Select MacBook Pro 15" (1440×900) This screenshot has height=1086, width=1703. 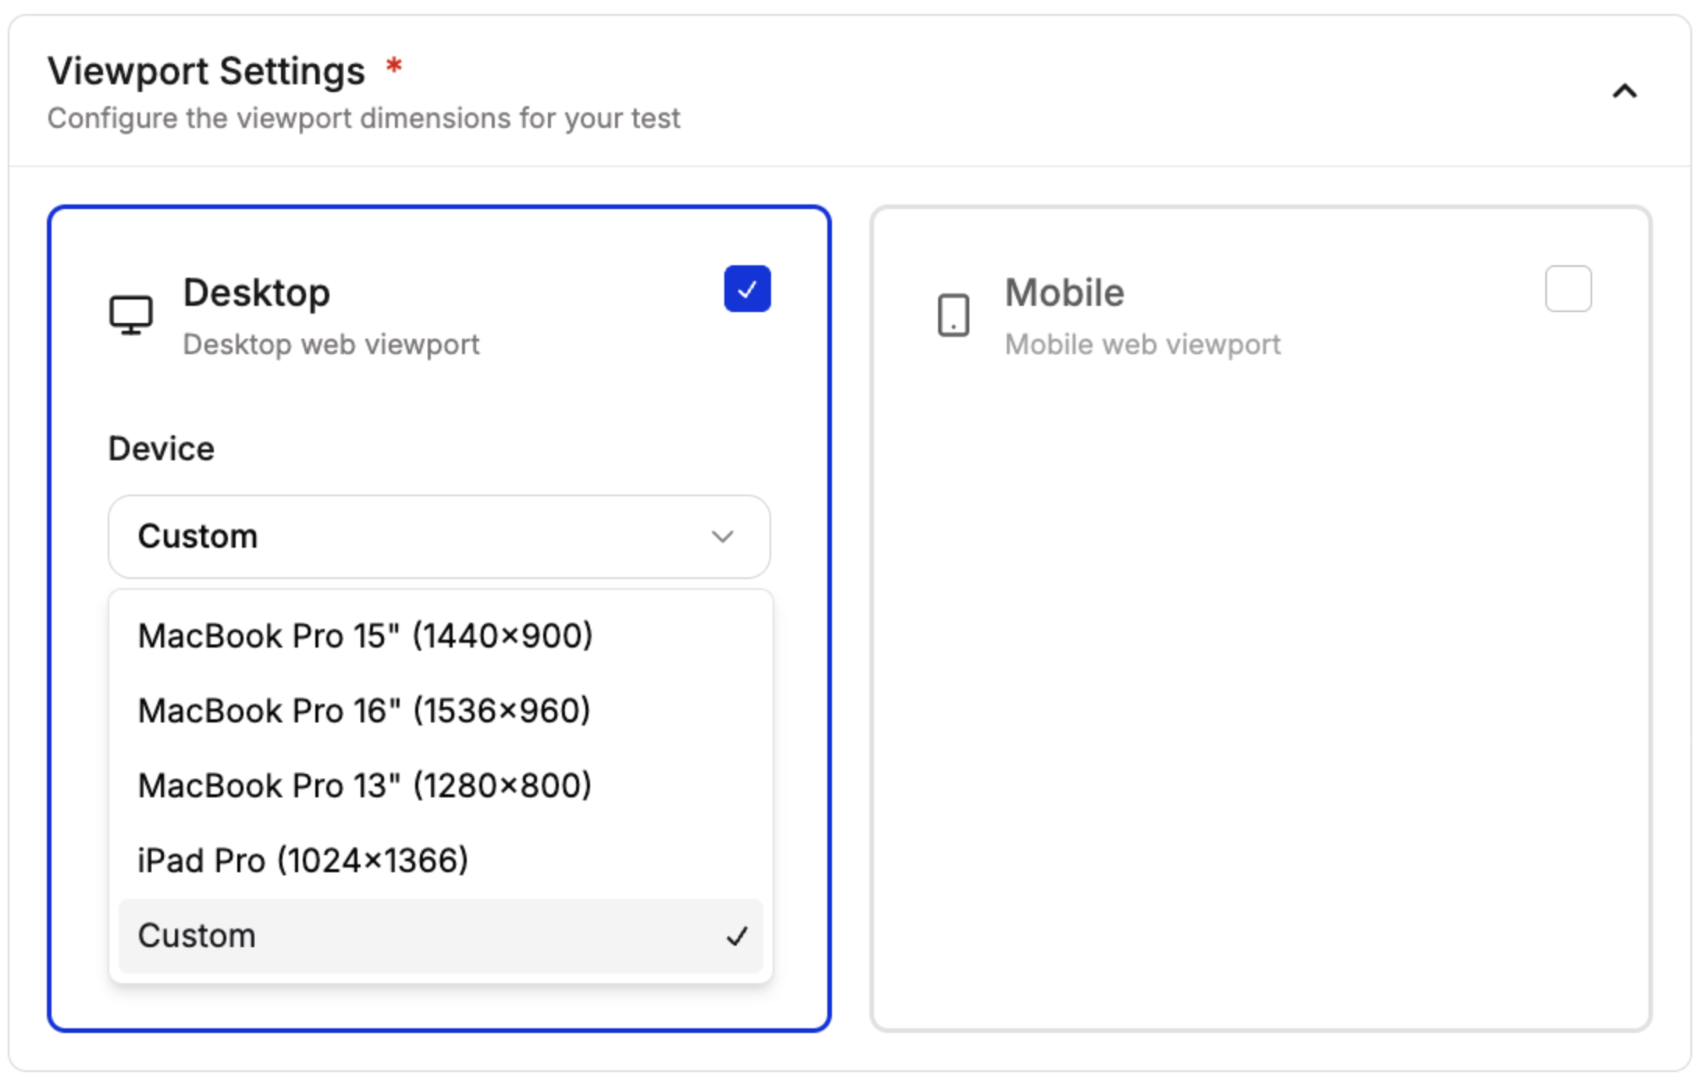(365, 636)
